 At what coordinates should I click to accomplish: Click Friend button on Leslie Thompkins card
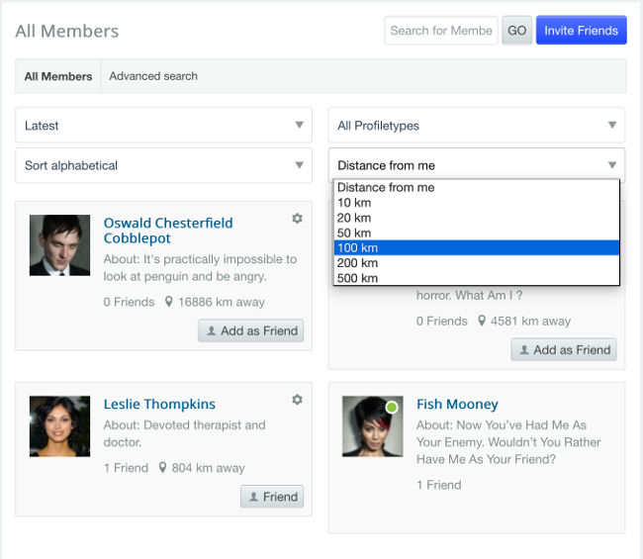(272, 497)
